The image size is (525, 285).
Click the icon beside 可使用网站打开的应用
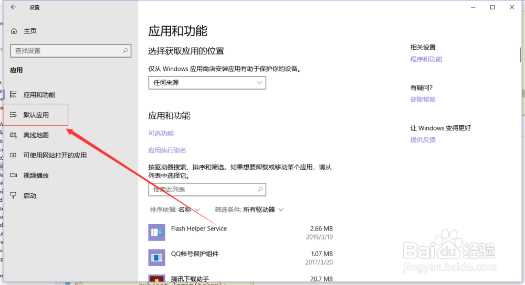coord(14,156)
